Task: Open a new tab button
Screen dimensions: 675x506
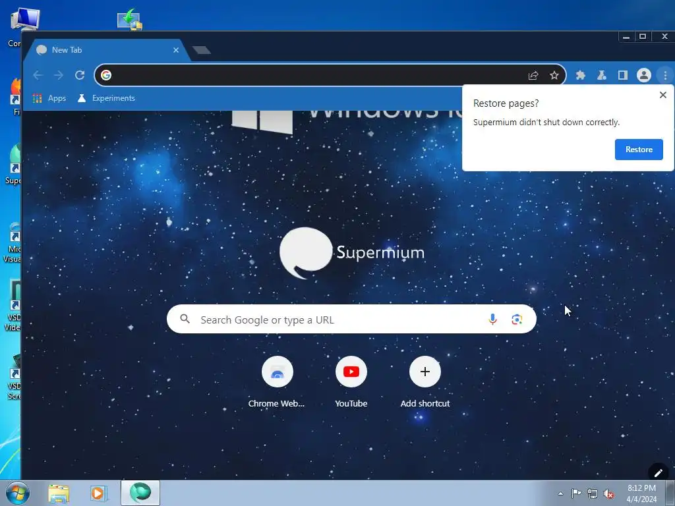Action: (x=202, y=50)
